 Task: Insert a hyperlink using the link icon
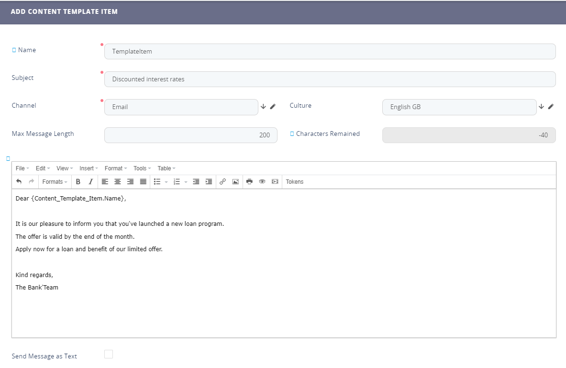click(x=222, y=182)
